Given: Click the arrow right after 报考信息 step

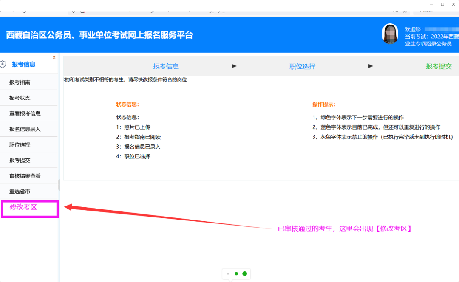Looking at the screenshot, I should click(x=234, y=66).
